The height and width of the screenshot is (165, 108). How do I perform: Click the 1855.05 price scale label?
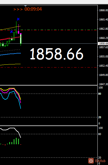pos(103,57)
